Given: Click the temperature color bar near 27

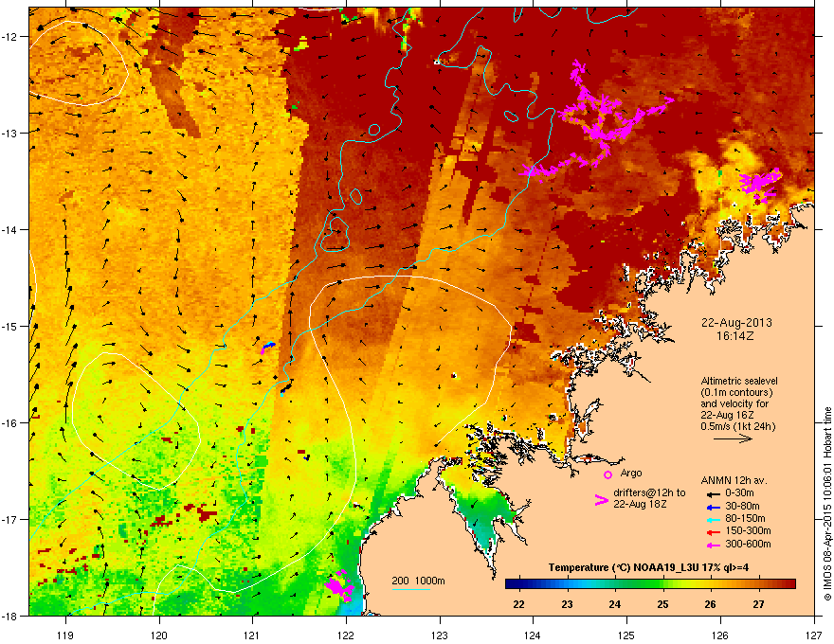Looking at the screenshot, I should tap(758, 583).
